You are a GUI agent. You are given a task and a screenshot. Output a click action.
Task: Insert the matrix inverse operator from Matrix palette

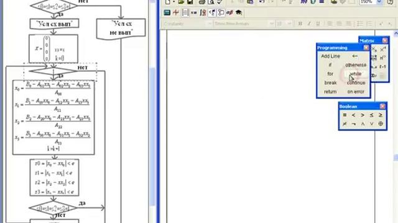(383, 49)
